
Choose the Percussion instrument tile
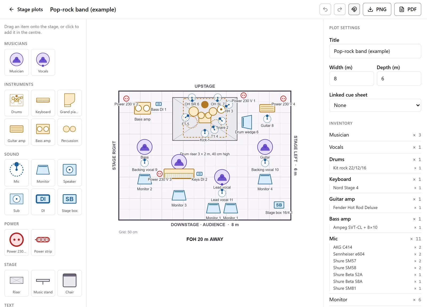click(x=69, y=132)
